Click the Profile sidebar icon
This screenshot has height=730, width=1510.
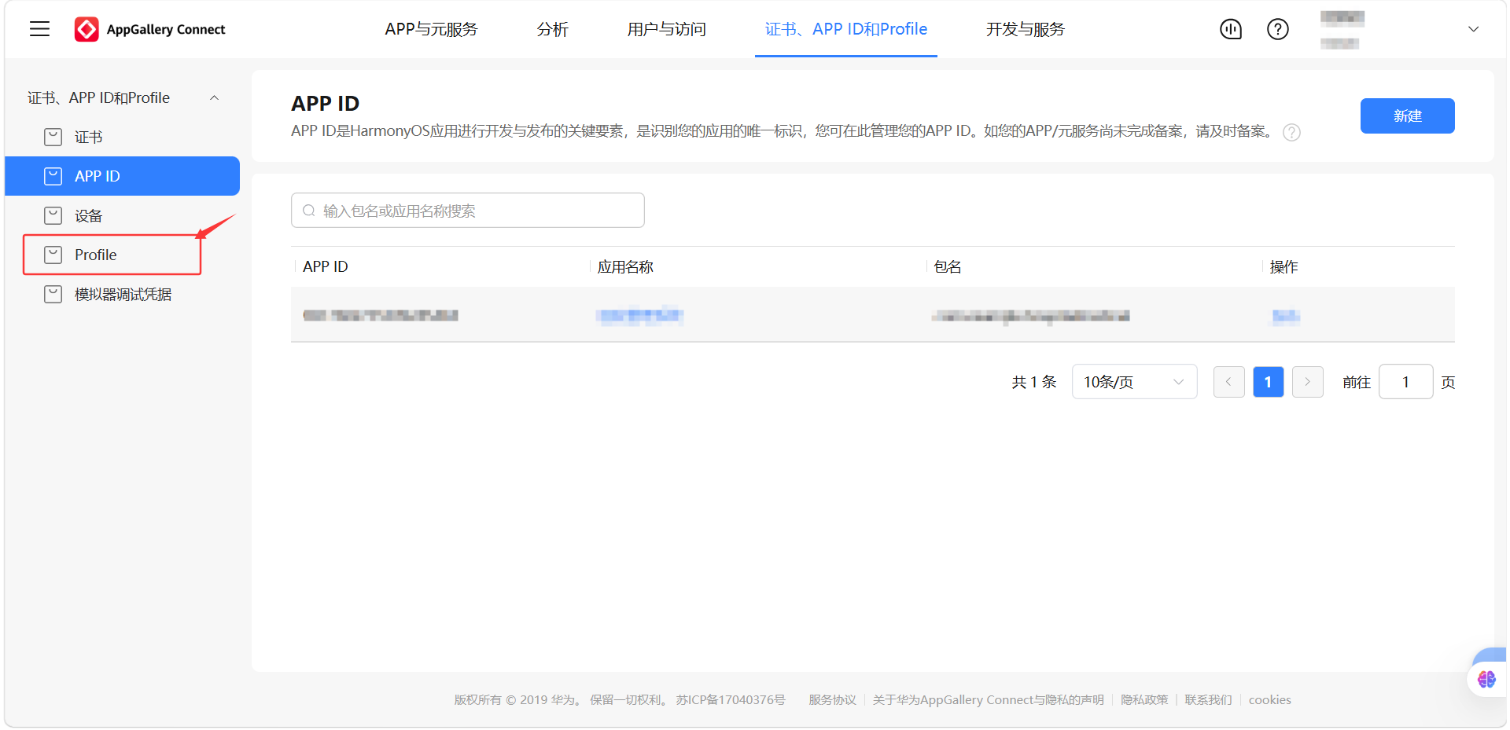tap(53, 255)
